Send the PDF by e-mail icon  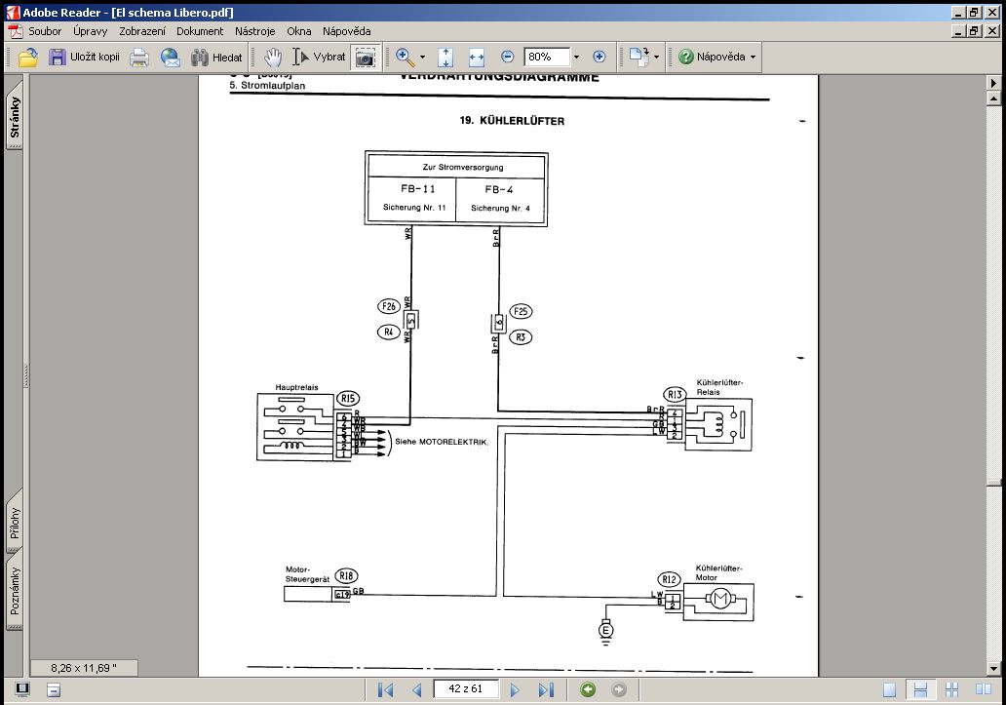[170, 58]
